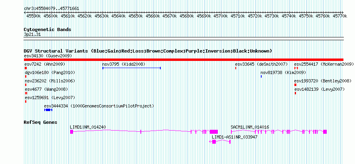Image resolution: width=355 pixels, height=164 pixels.
Task: Click the blue nsv819738 variant mark
Action: [261, 76]
